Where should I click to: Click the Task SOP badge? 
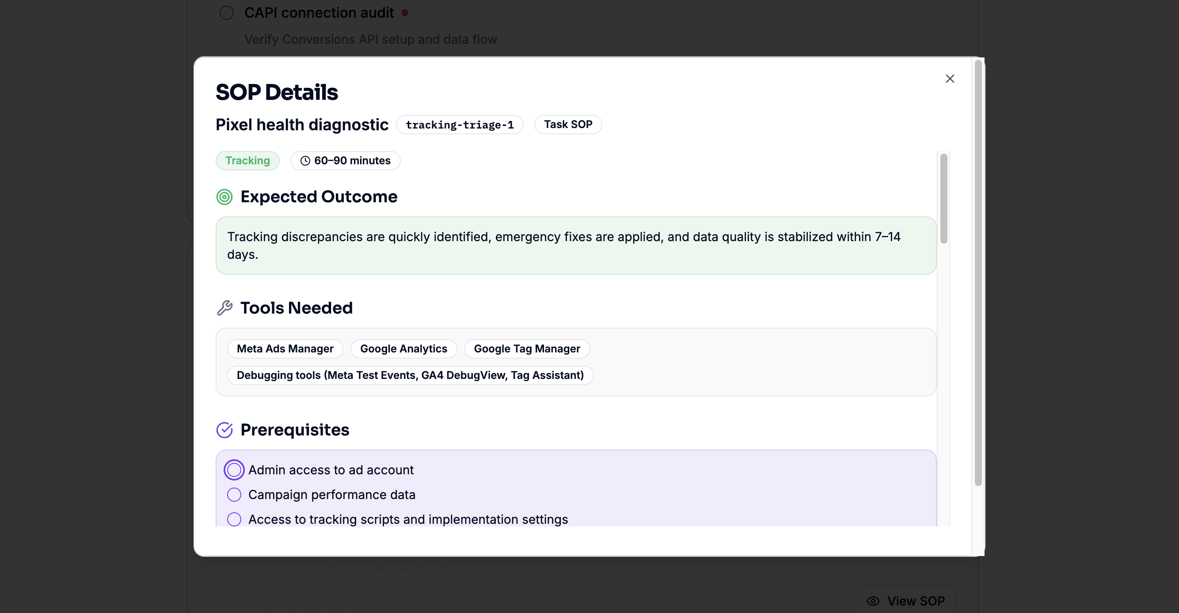(567, 125)
